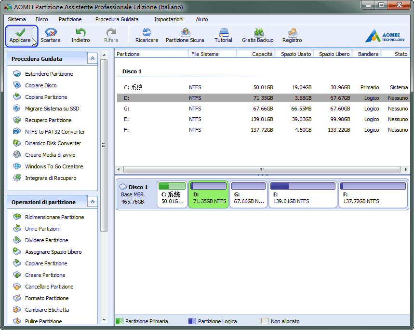Click the NTFS to FAT32 Converter icon
Viewport: 414px width, 330px height.
click(17, 132)
